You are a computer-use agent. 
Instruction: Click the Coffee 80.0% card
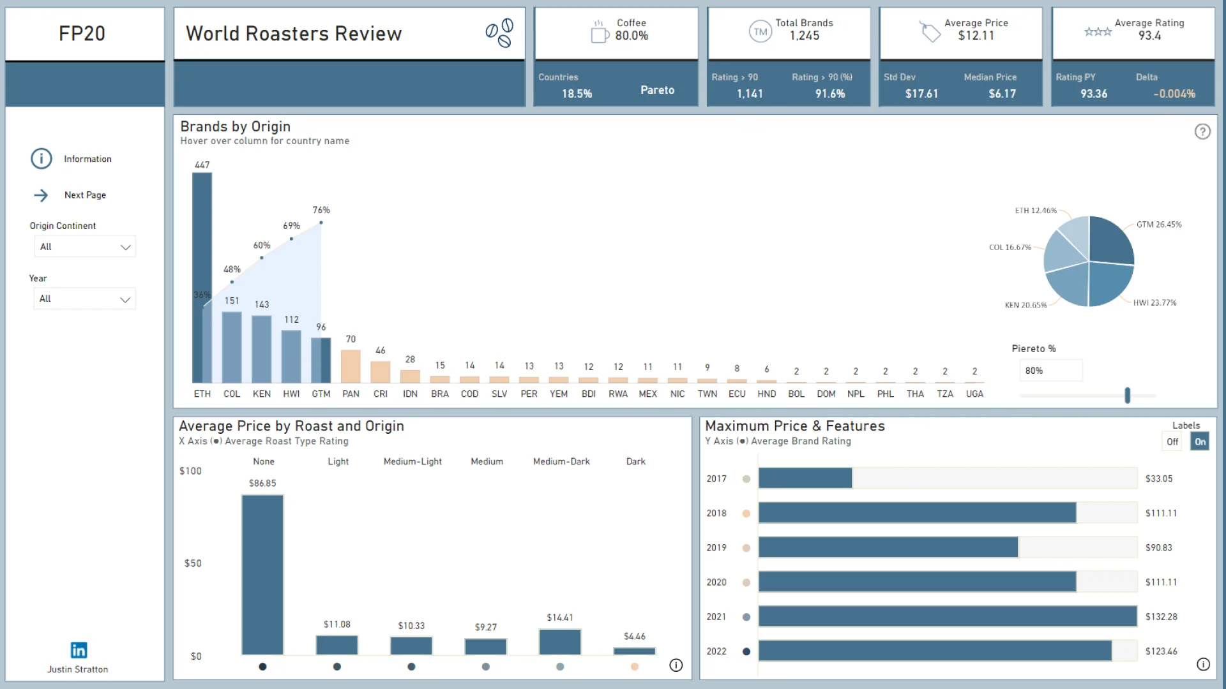click(x=616, y=34)
